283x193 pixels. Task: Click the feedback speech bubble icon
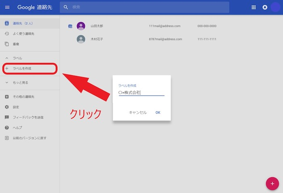7,117
